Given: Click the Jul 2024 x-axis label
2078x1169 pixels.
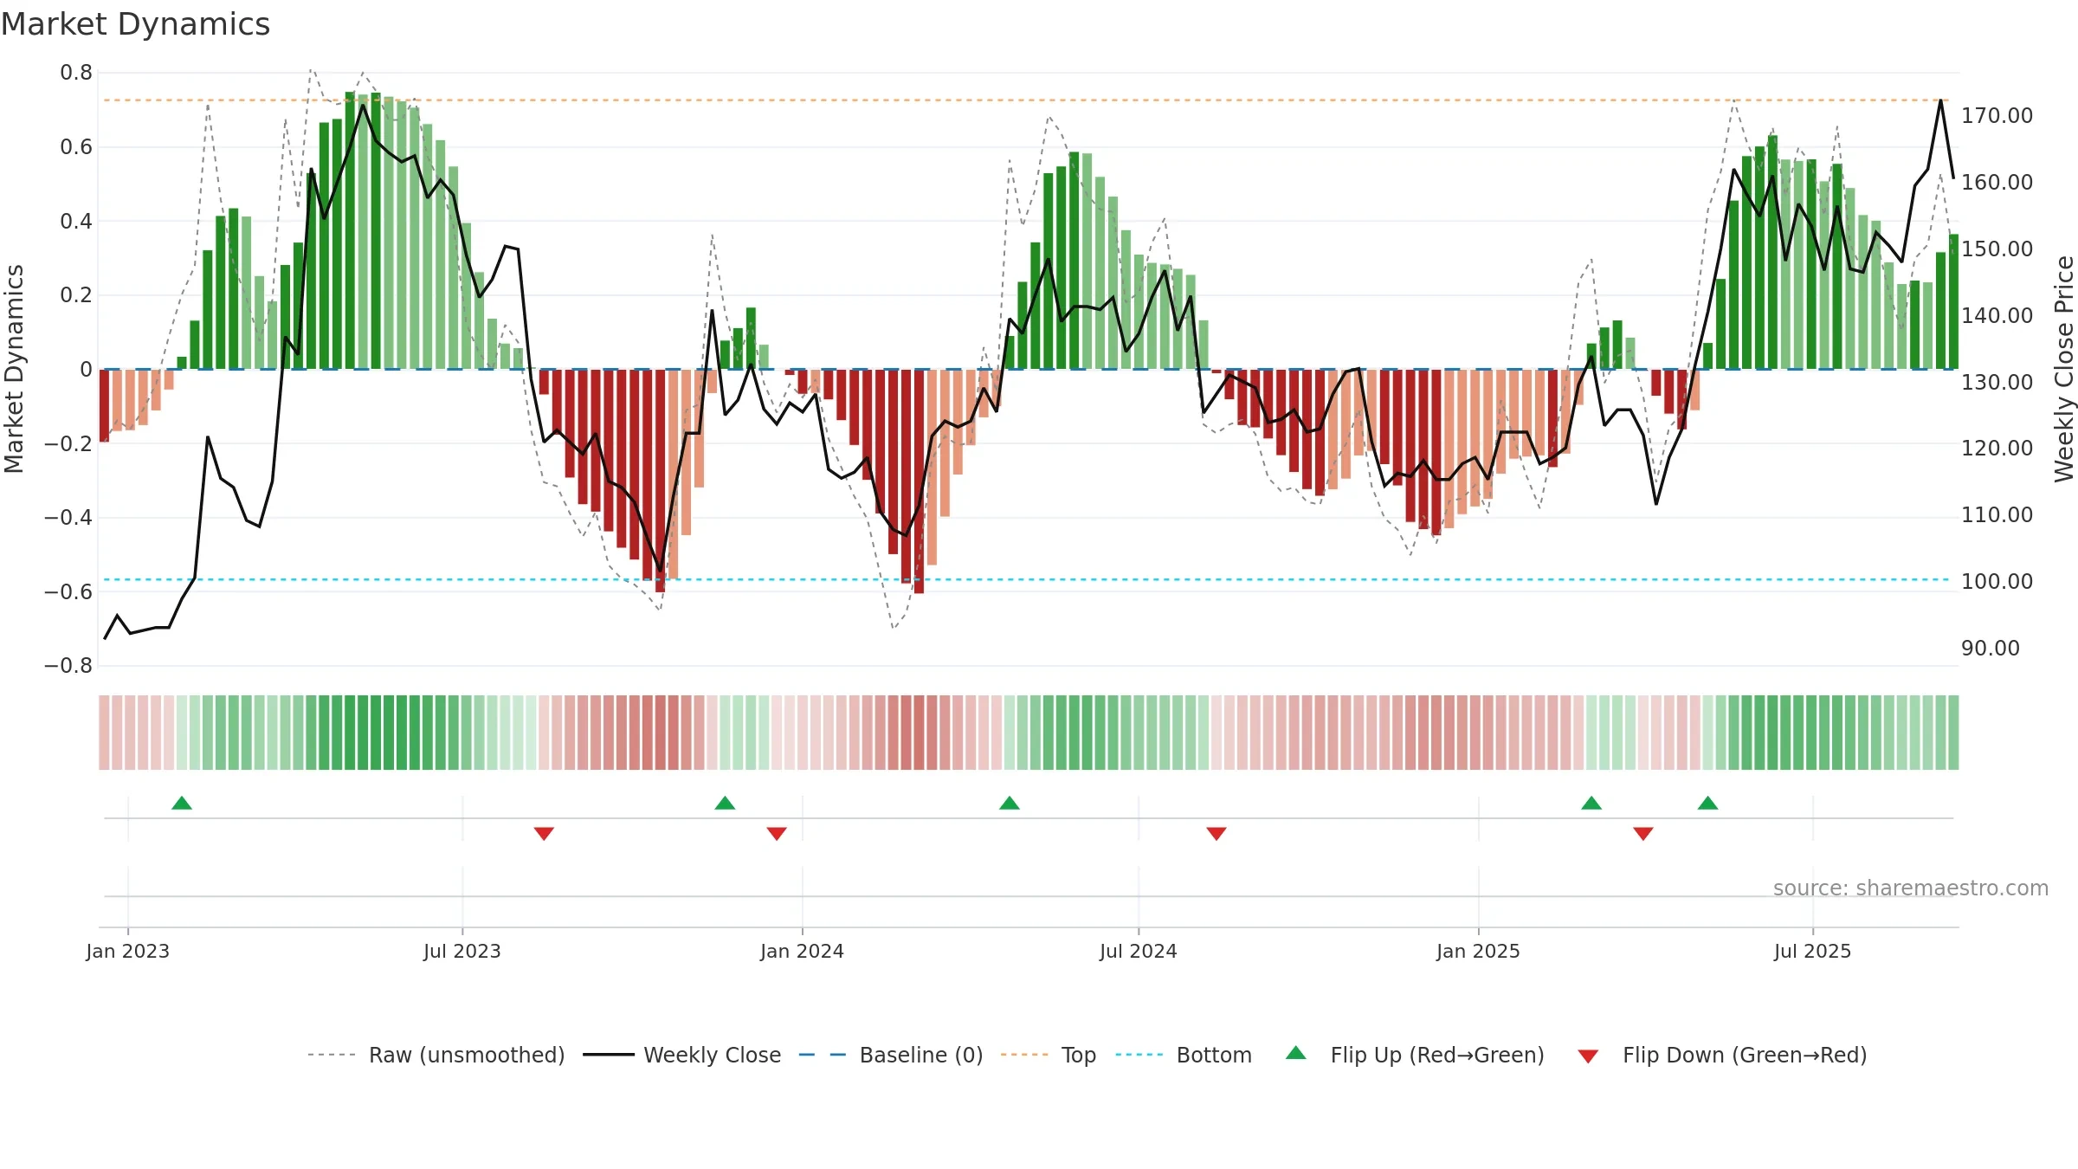Looking at the screenshot, I should pyautogui.click(x=1139, y=951).
